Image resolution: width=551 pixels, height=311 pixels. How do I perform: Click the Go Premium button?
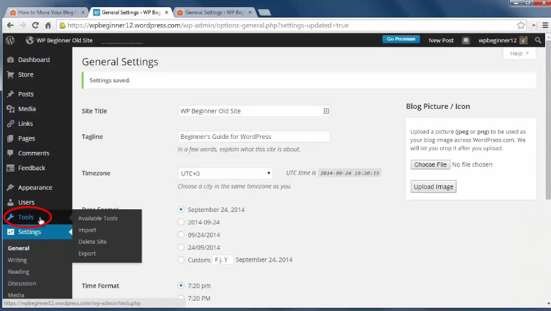[x=401, y=39]
